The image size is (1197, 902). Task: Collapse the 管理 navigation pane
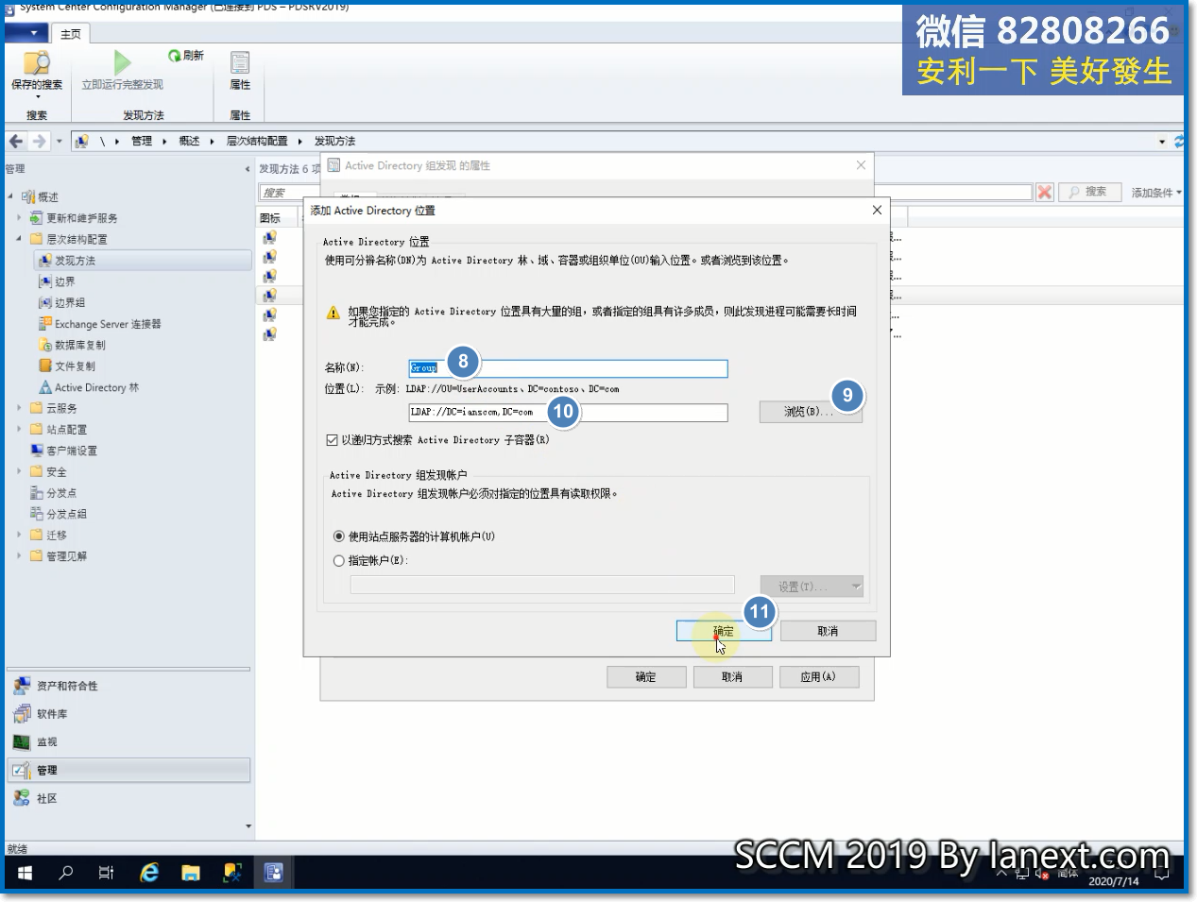coord(248,169)
